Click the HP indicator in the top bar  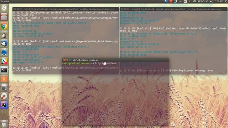(166, 1)
